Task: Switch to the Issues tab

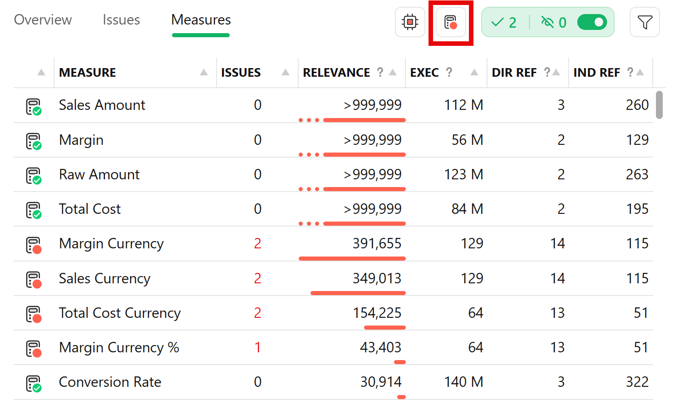Action: click(121, 20)
